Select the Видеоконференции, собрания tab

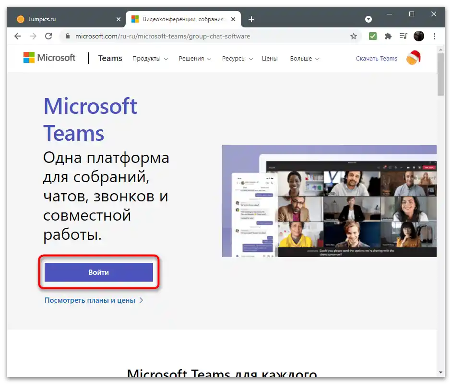coord(183,19)
